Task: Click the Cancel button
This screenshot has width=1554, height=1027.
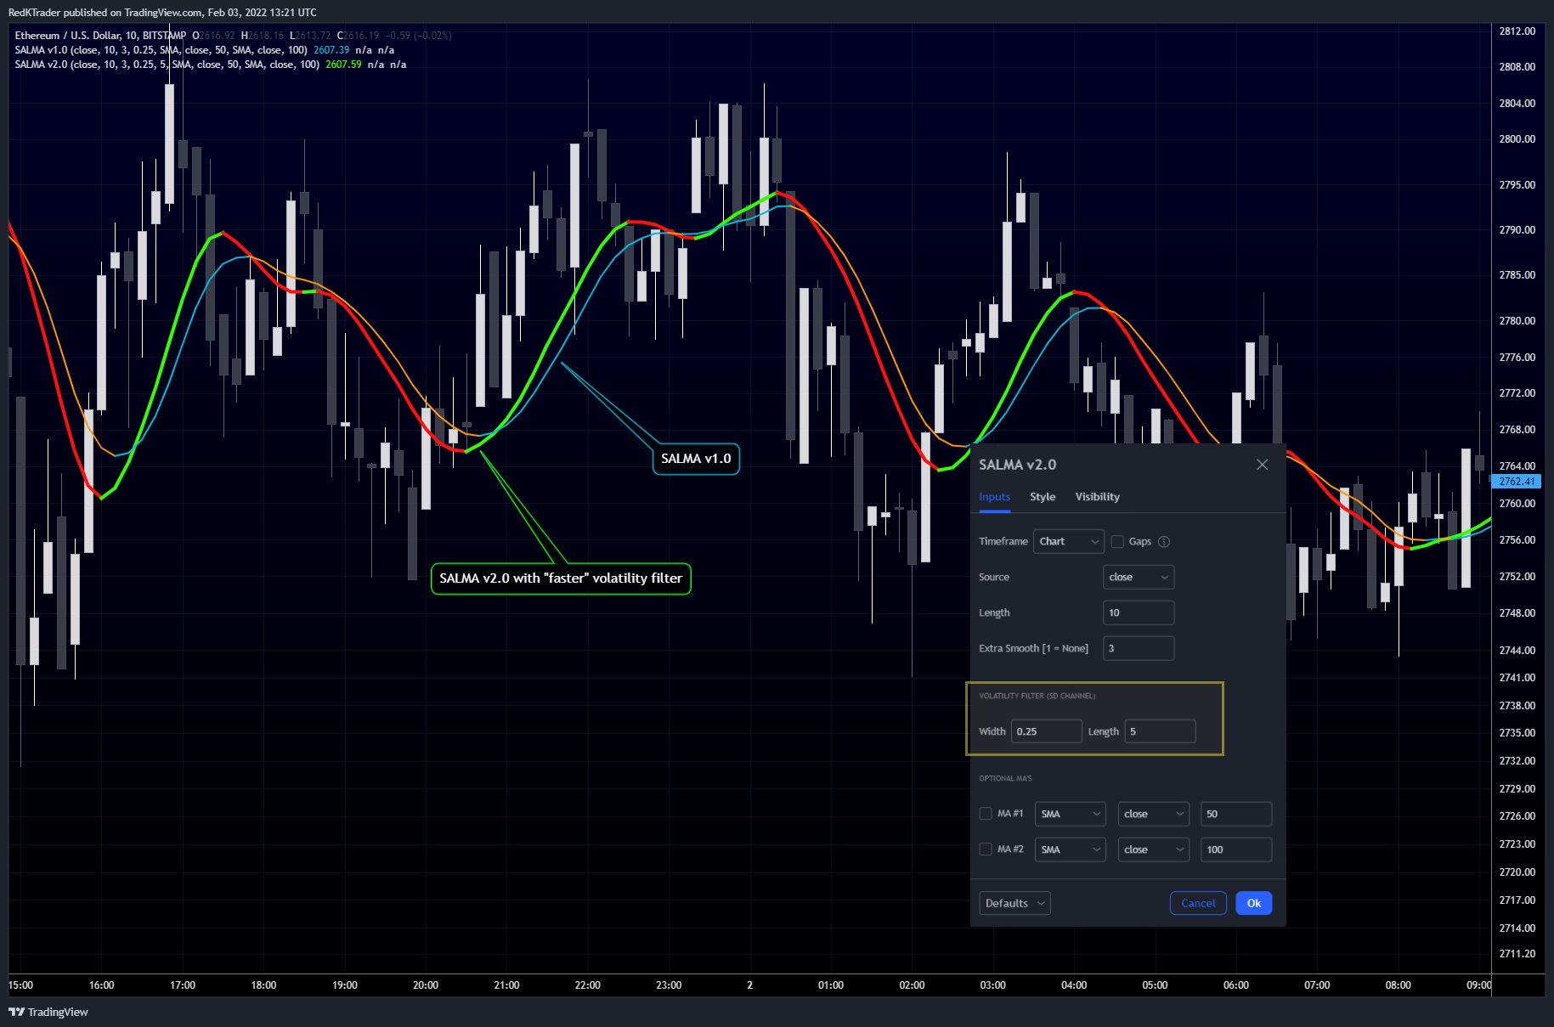Action: click(x=1198, y=903)
